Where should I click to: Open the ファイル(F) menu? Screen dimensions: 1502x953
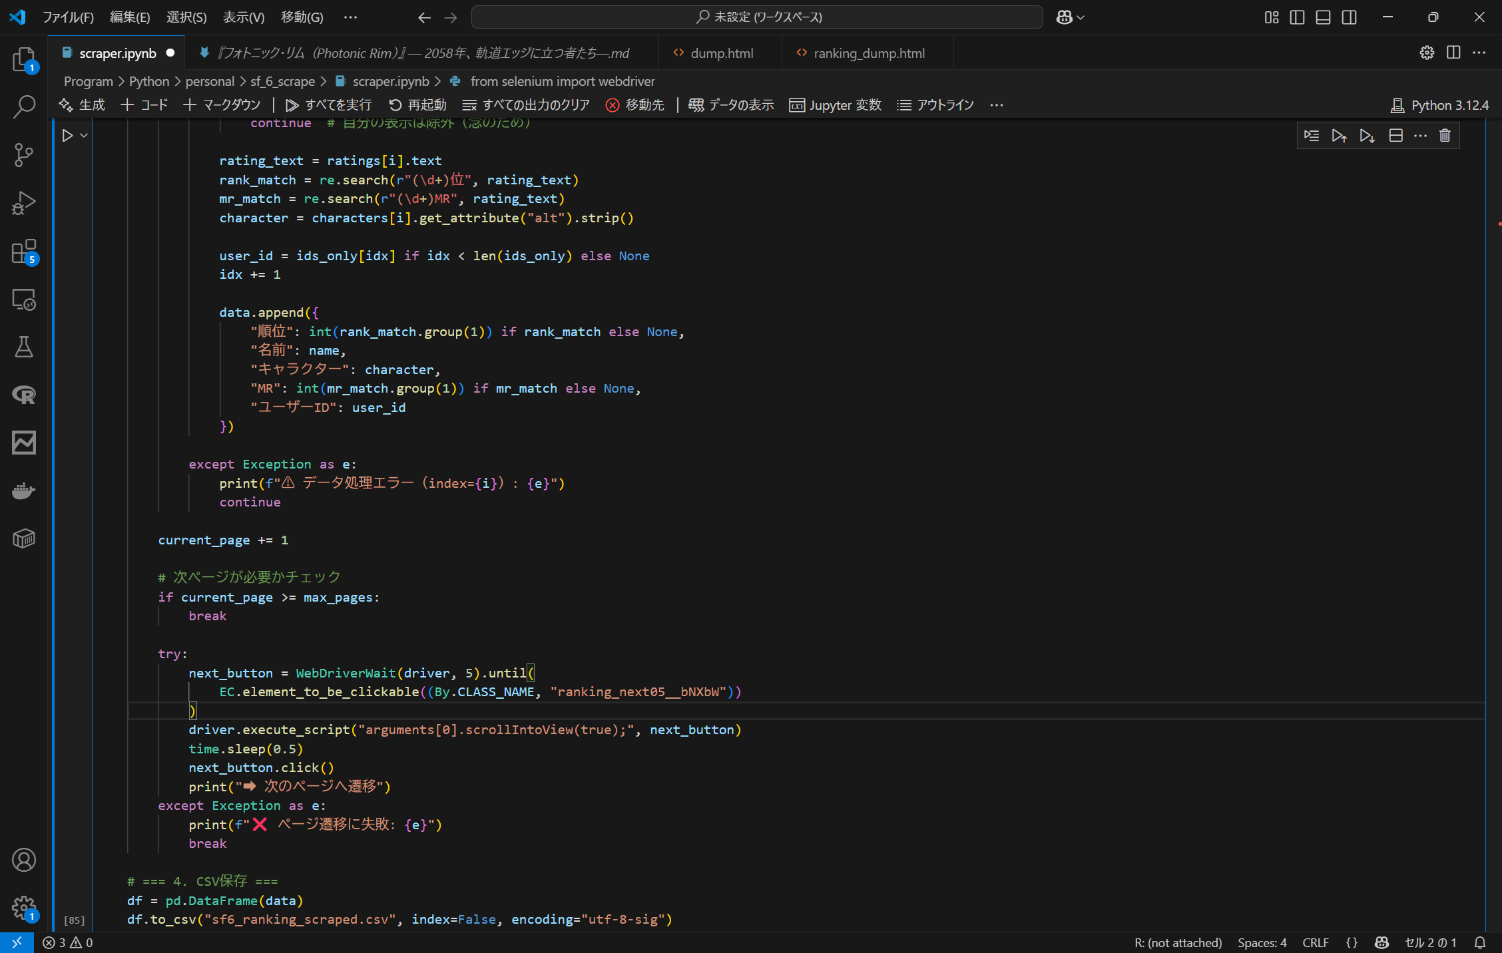(x=68, y=17)
